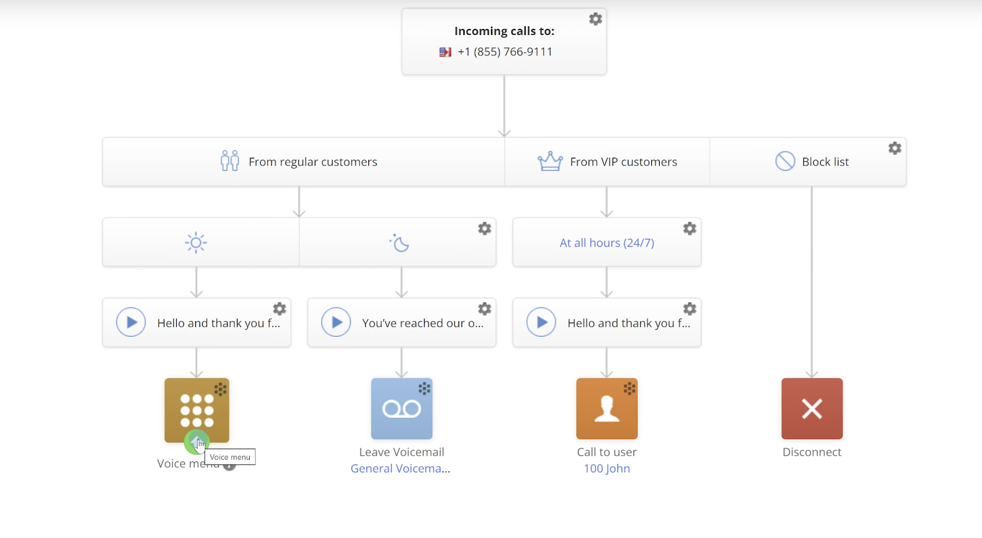Open the Voice menu action tile

(x=196, y=405)
